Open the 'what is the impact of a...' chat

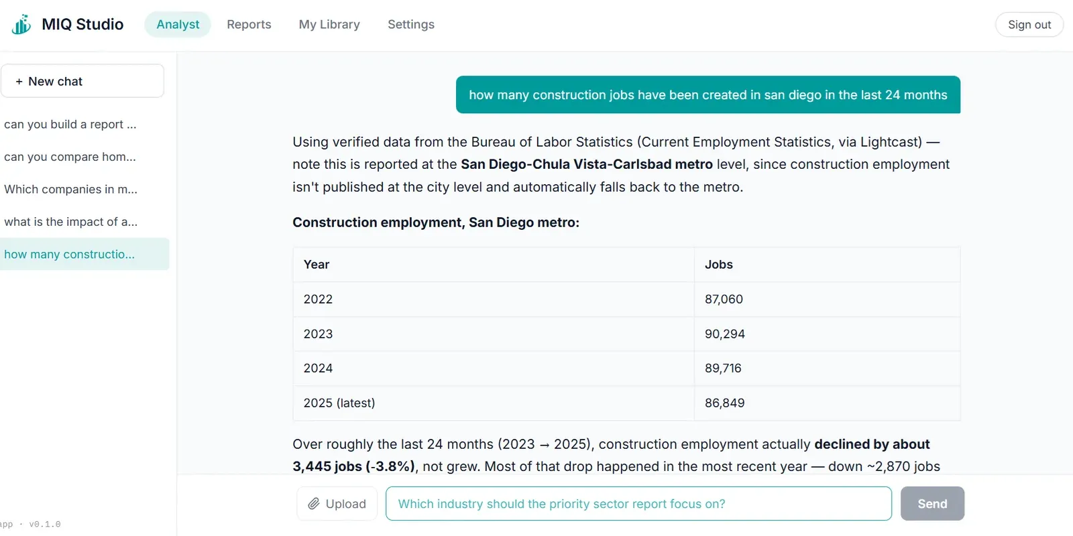coord(84,222)
